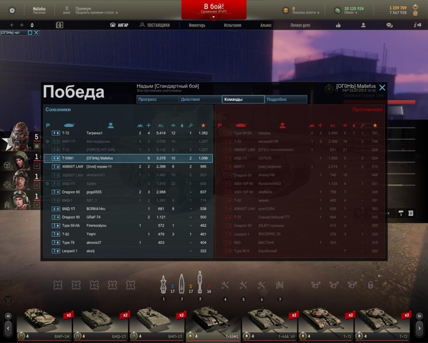
Task: Click the thumbs-up icon in the navigation bar
Action: (x=338, y=25)
